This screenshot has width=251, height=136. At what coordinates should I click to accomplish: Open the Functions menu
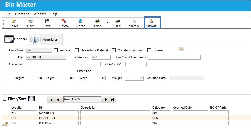(x=22, y=14)
